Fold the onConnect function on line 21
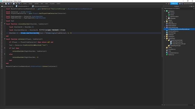 click(x=5, y=39)
